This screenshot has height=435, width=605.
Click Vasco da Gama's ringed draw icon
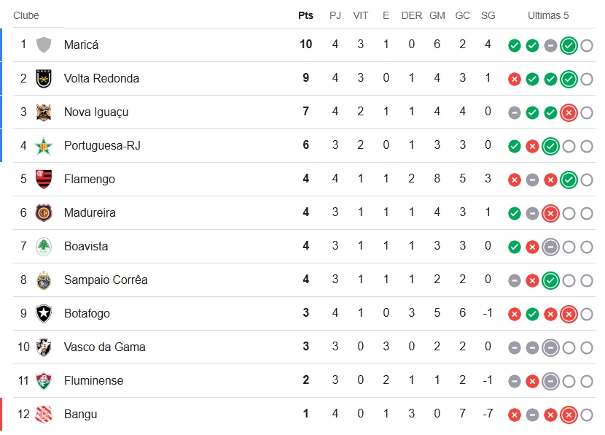[550, 347]
